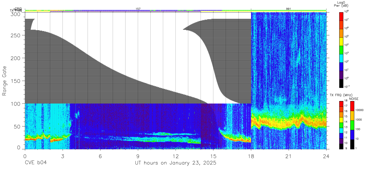The height and width of the screenshot is (169, 367).
Task: Click the CPID value '157' above the plot
Action: pyautogui.click(x=138, y=9)
